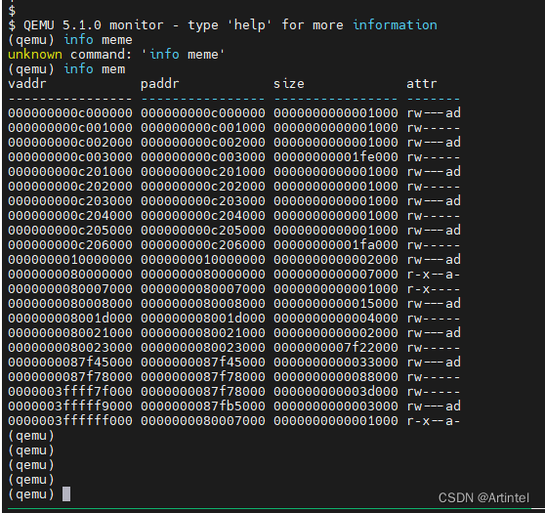Click the vaddr 0000000080000000 entry

coord(70,275)
